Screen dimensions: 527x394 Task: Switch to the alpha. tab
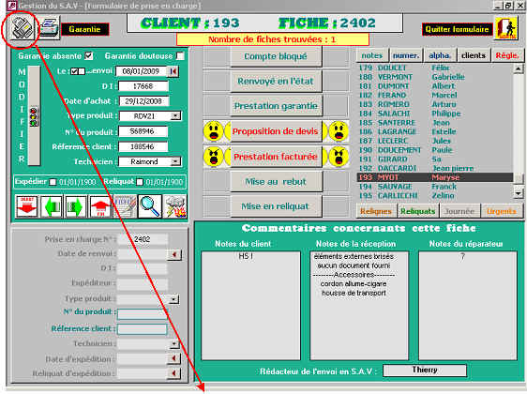click(439, 55)
